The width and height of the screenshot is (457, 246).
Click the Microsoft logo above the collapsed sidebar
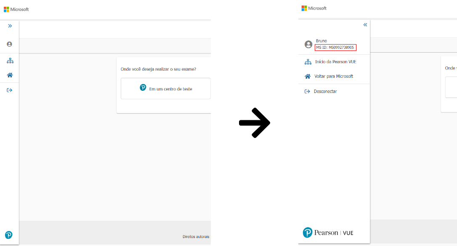16,9
